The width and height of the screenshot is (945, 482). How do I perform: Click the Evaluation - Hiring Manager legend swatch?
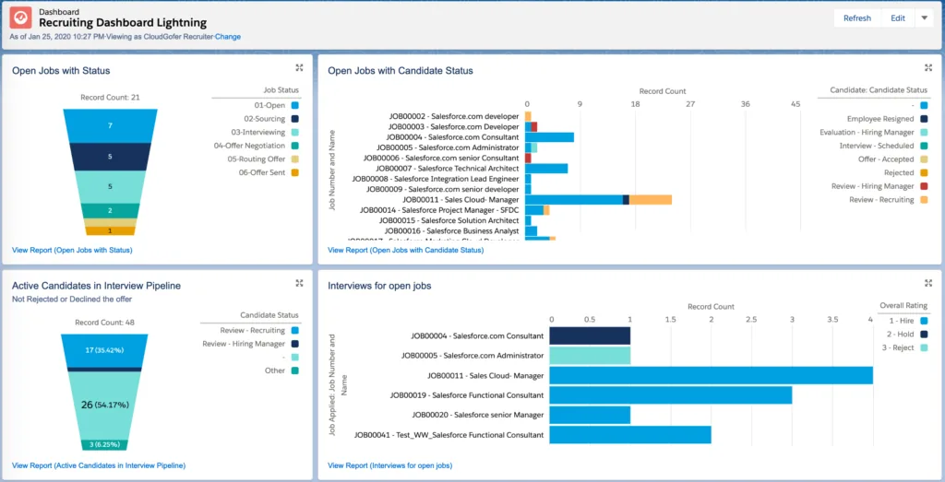click(924, 133)
